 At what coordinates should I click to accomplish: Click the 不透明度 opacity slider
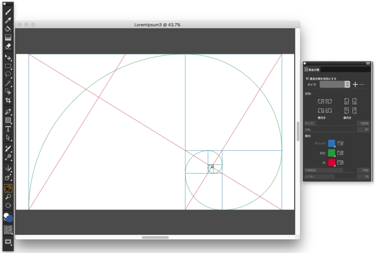pyautogui.click(x=330, y=170)
